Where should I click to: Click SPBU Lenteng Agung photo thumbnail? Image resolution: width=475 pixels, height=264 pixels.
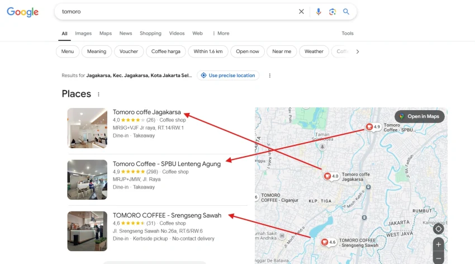tap(87, 180)
